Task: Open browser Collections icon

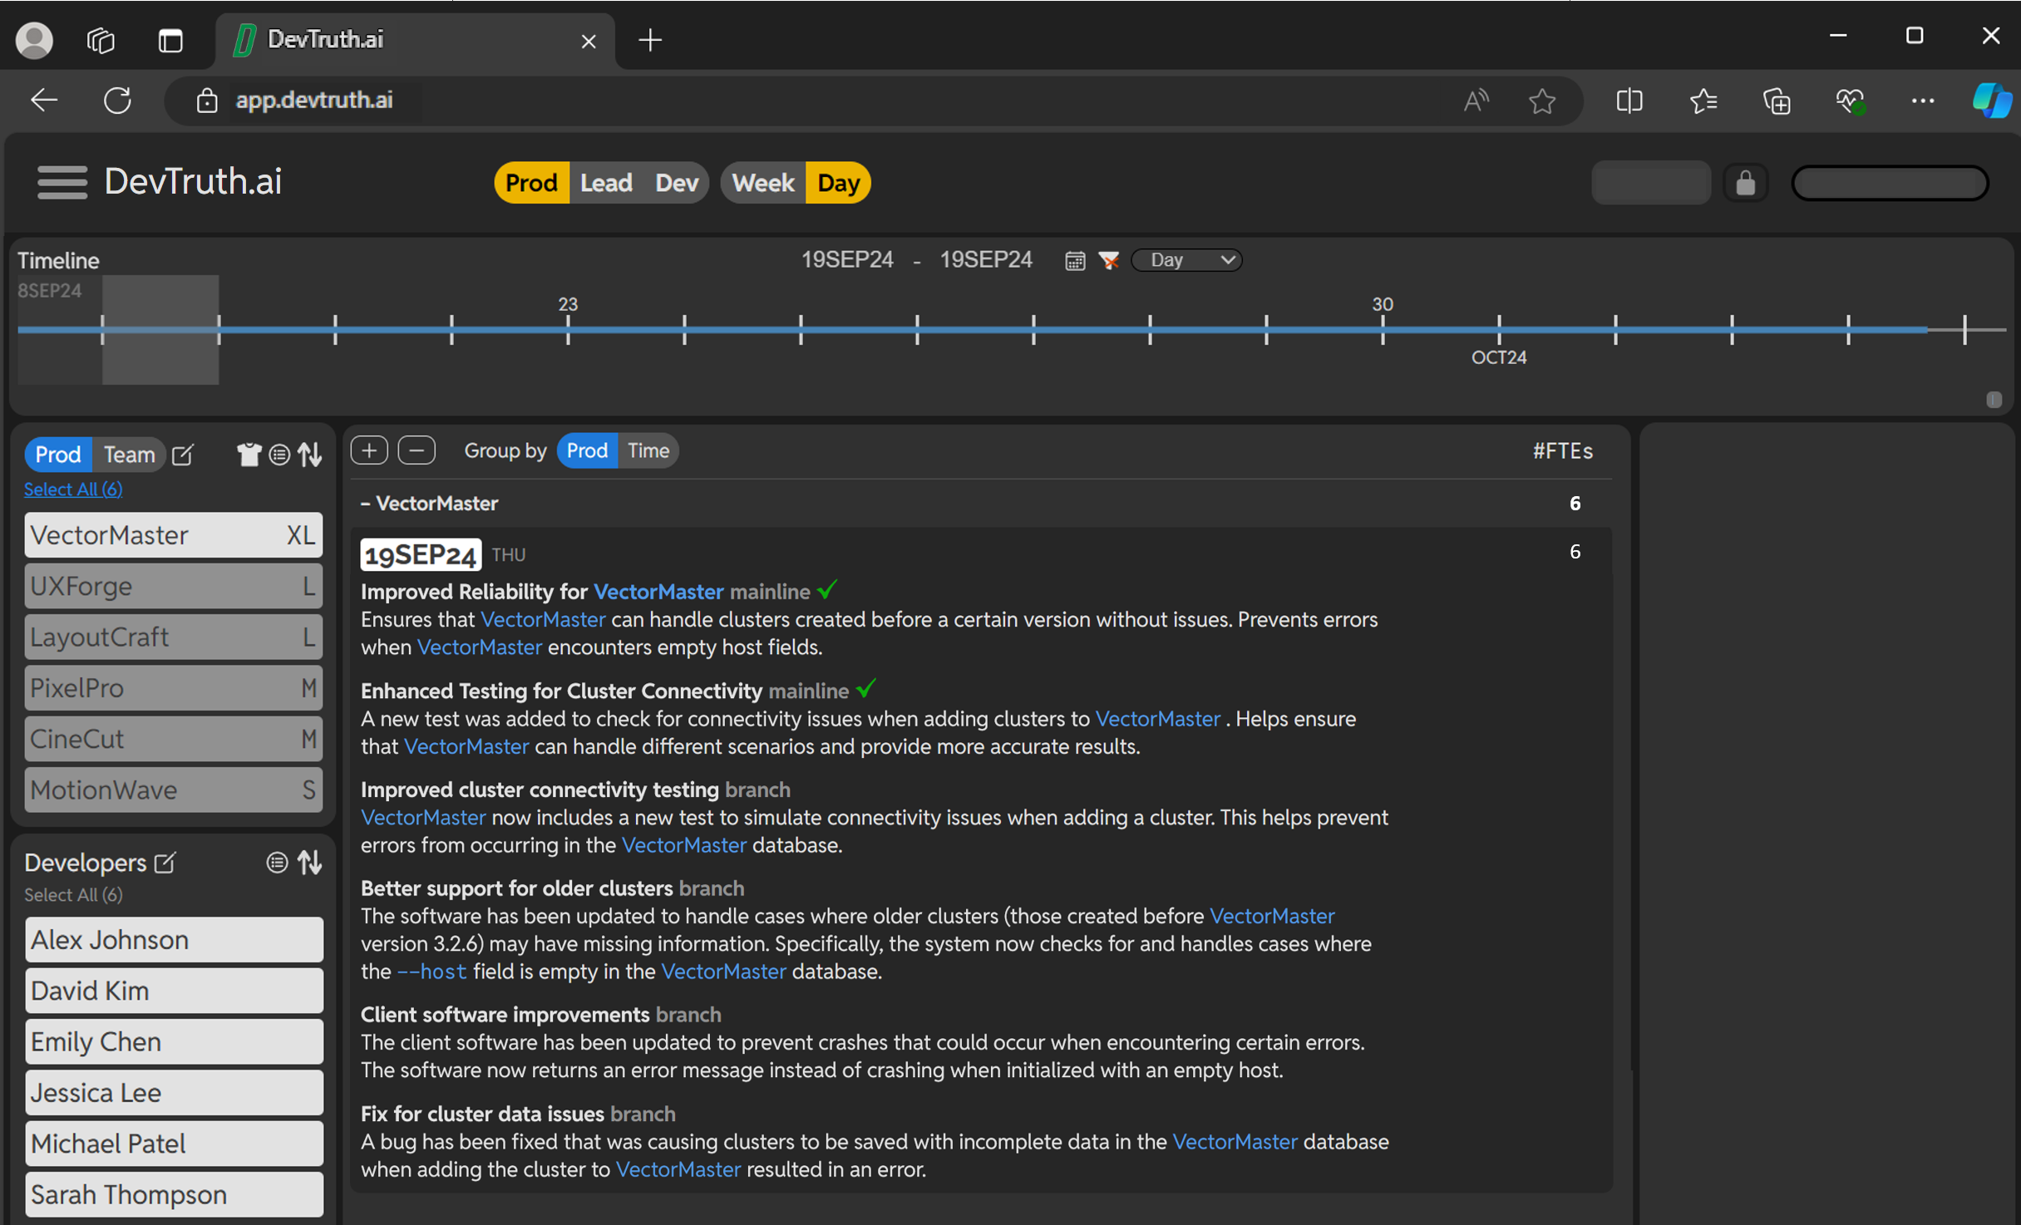Action: [x=1777, y=101]
